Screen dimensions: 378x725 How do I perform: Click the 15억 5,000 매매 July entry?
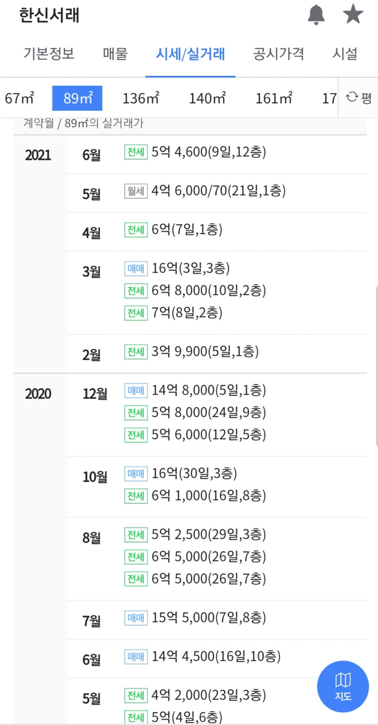tap(196, 617)
